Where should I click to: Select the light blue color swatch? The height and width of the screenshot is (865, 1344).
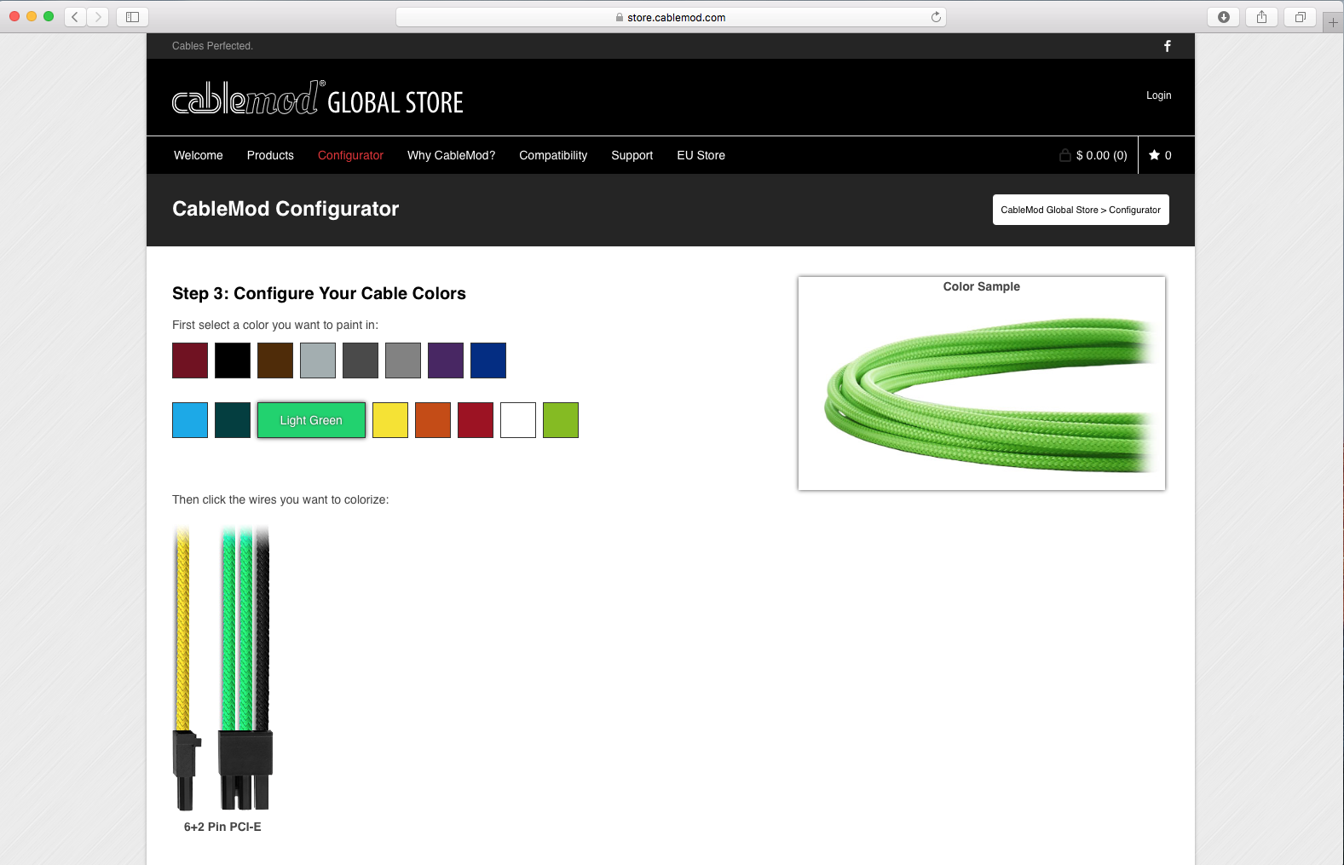[190, 420]
